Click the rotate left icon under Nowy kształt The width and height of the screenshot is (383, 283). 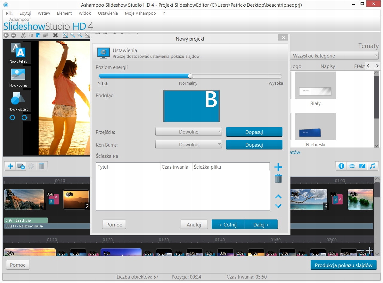click(x=12, y=118)
